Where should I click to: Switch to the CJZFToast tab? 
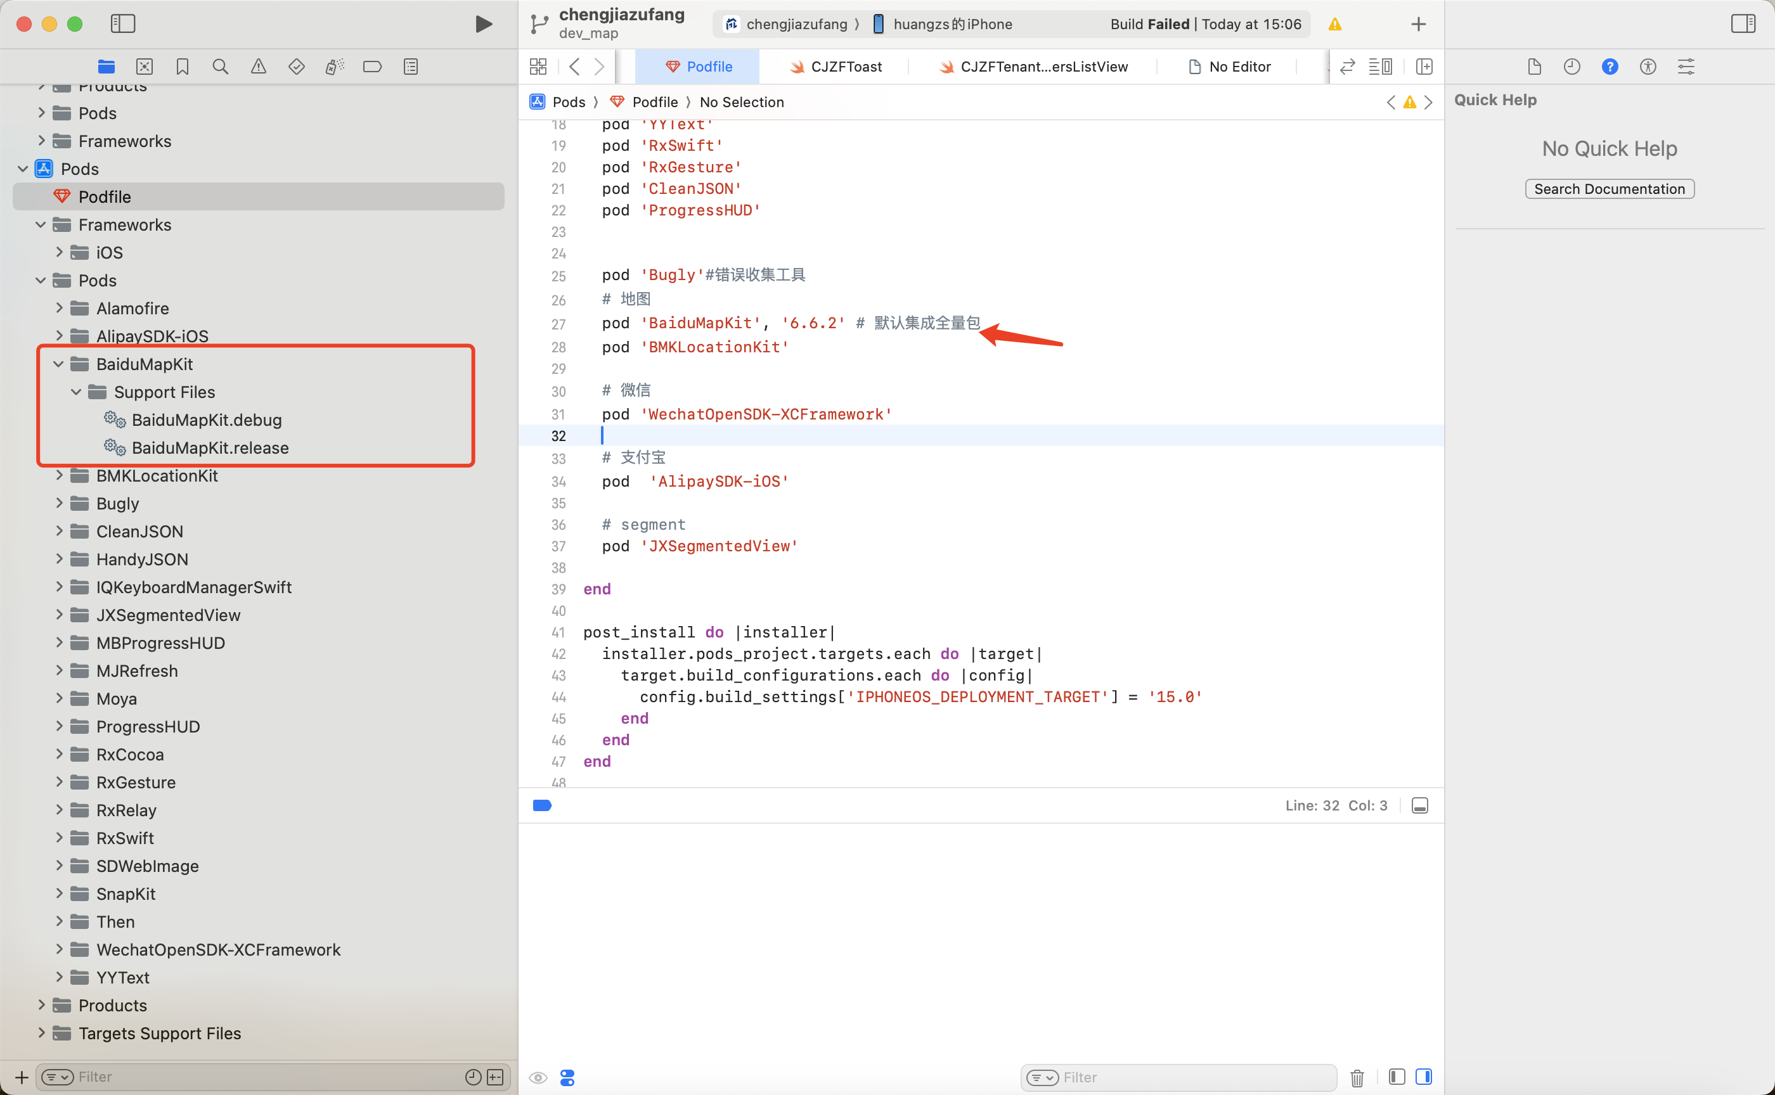[836, 67]
